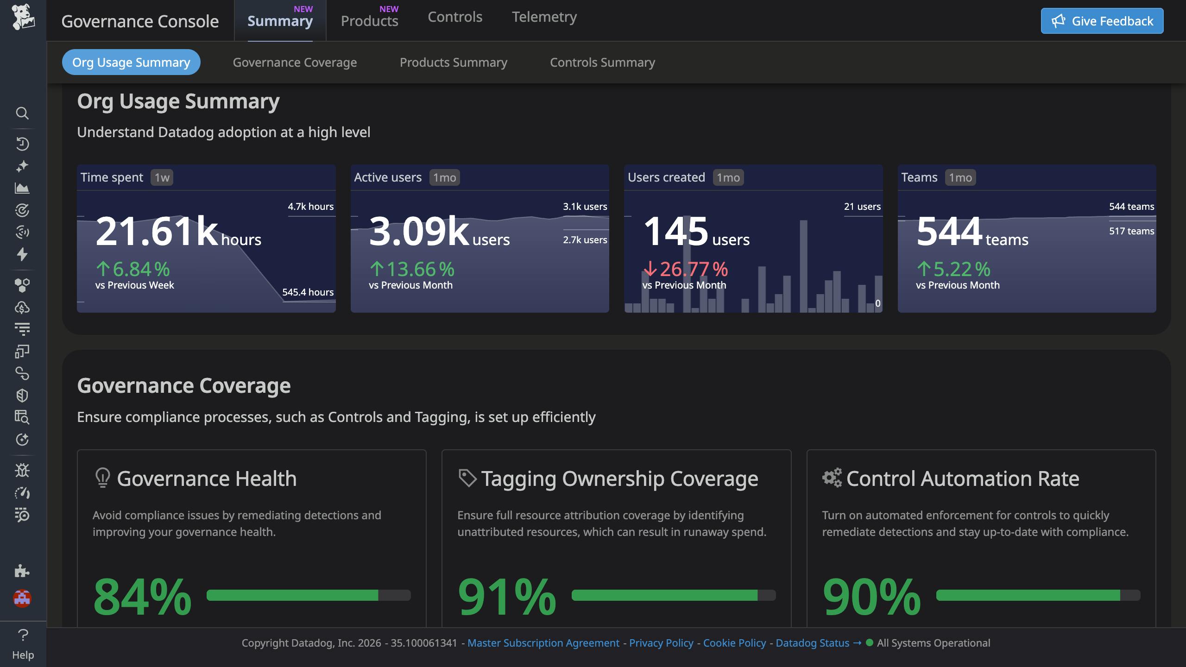
Task: Select the Org Usage Summary pill
Action: 131,62
